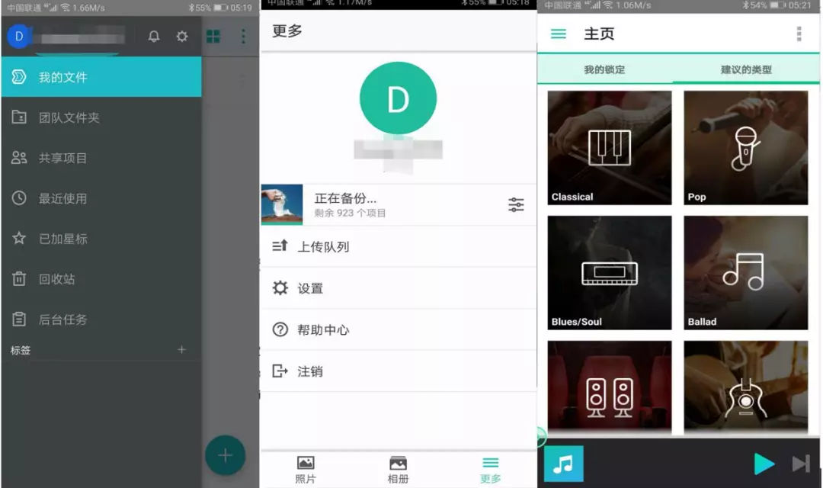The width and height of the screenshot is (823, 488).
Task: Switch to the 建议的类型 suggested types tab
Action: [745, 69]
